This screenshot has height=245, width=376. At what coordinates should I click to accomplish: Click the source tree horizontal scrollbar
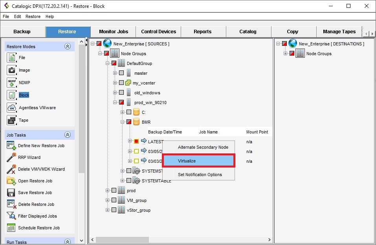tap(181, 240)
